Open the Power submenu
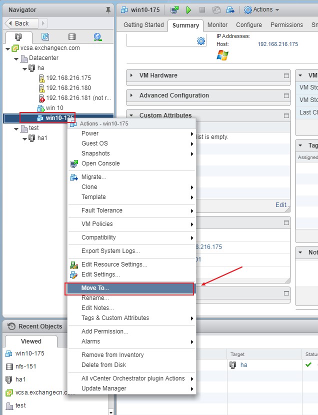This screenshot has height=415, width=318. click(131, 133)
